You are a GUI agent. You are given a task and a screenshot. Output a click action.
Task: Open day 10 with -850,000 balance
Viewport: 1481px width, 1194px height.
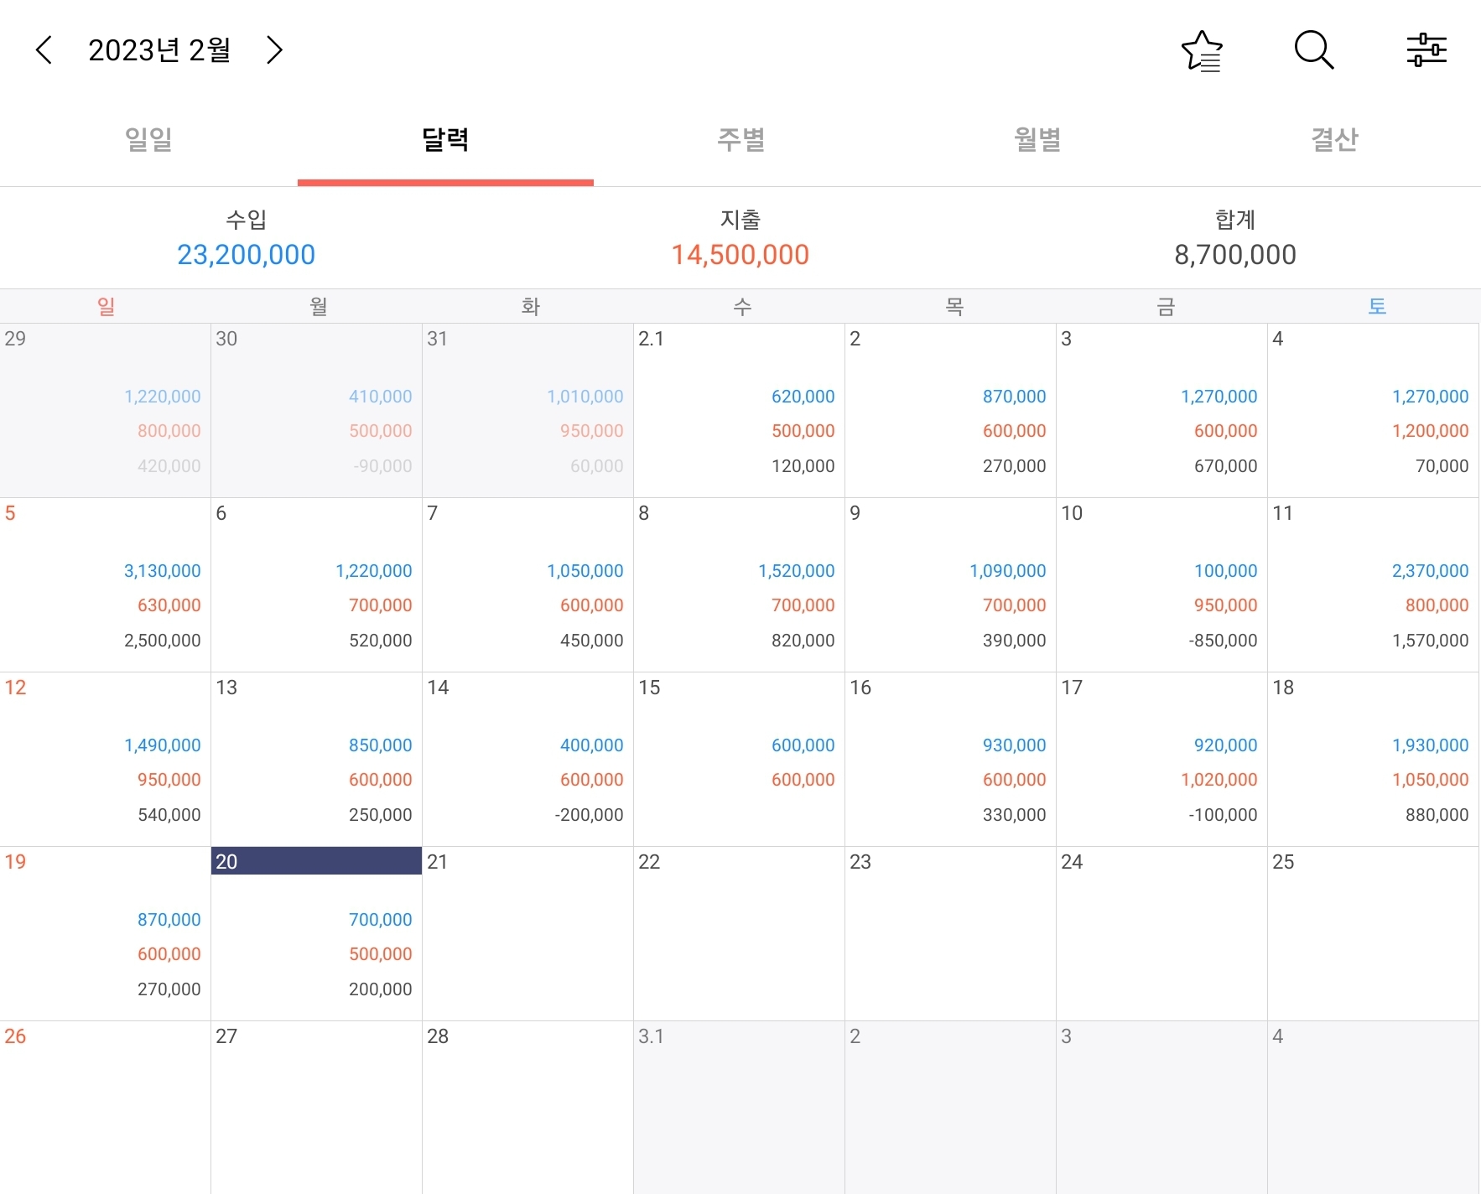tap(1161, 585)
